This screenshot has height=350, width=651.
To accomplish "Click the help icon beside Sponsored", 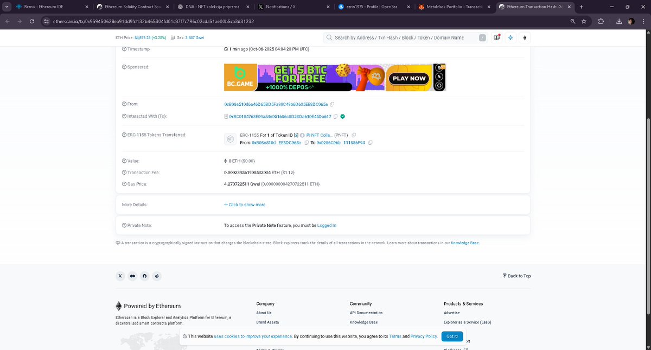I will (x=124, y=67).
